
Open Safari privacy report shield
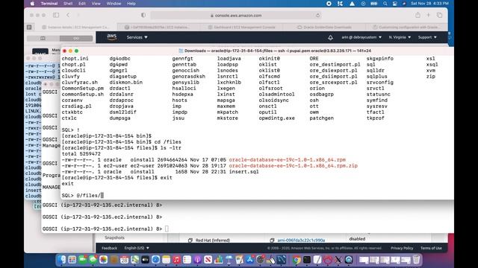(143, 15)
